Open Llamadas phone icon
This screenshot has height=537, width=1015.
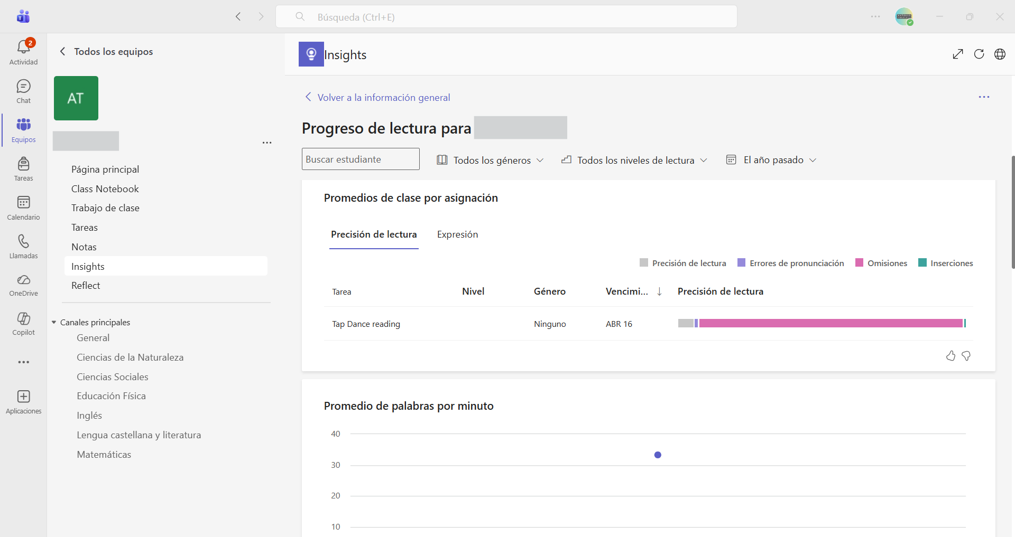coord(23,247)
